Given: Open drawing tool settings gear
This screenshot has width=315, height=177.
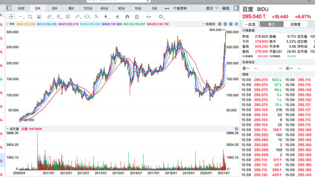Looking at the screenshot, I should 160,17.
